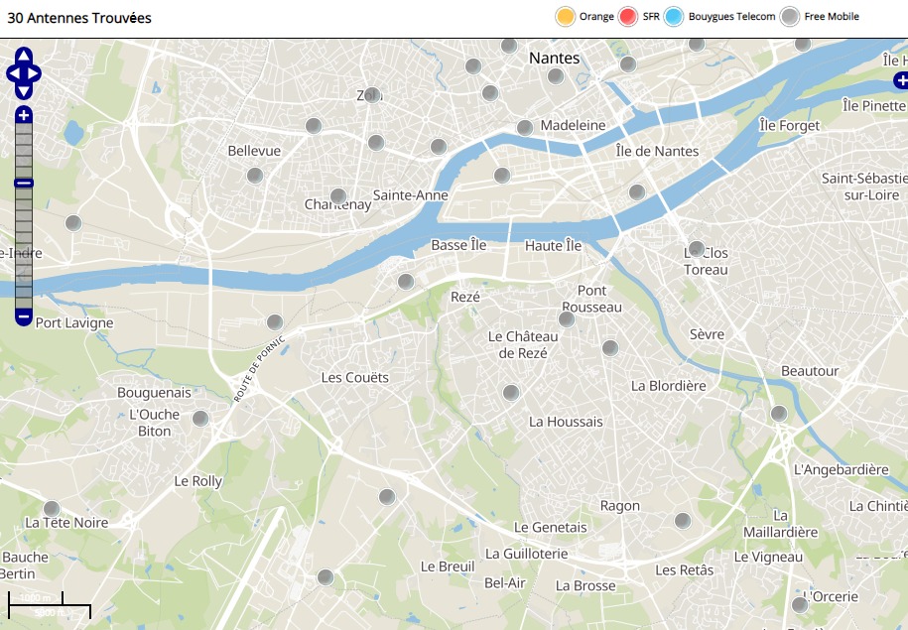Zoom in with the plus button
Image resolution: width=908 pixels, height=630 pixels.
[x=24, y=116]
